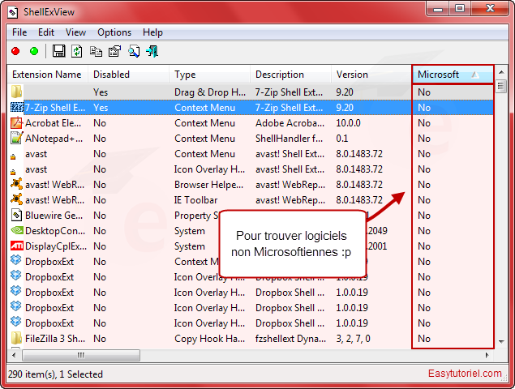Click the Copy Hook Ha... type cell

(x=209, y=339)
